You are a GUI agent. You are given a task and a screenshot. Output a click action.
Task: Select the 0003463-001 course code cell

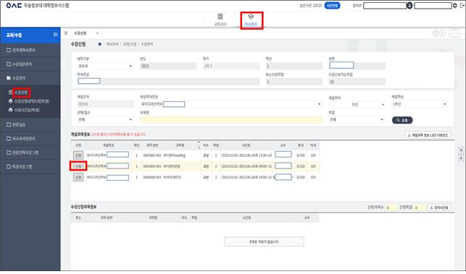[x=152, y=155]
